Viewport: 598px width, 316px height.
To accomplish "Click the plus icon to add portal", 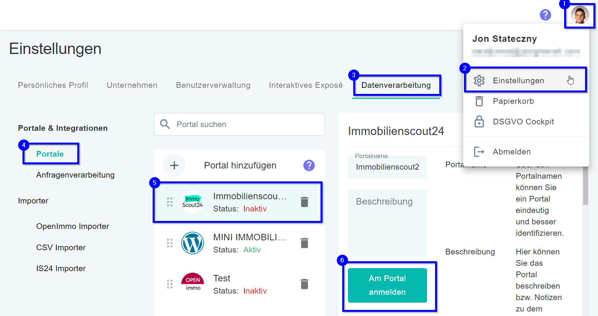I will pos(174,165).
